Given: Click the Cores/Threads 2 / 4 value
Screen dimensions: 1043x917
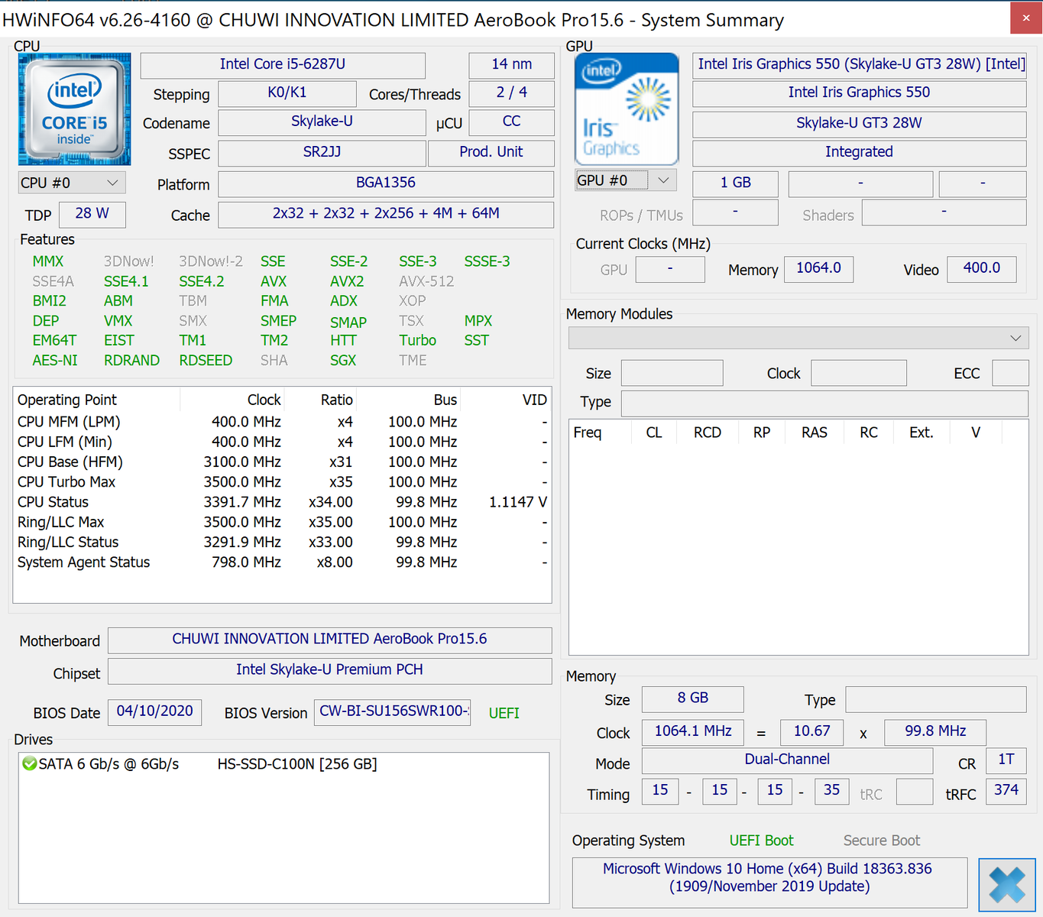Looking at the screenshot, I should point(511,93).
